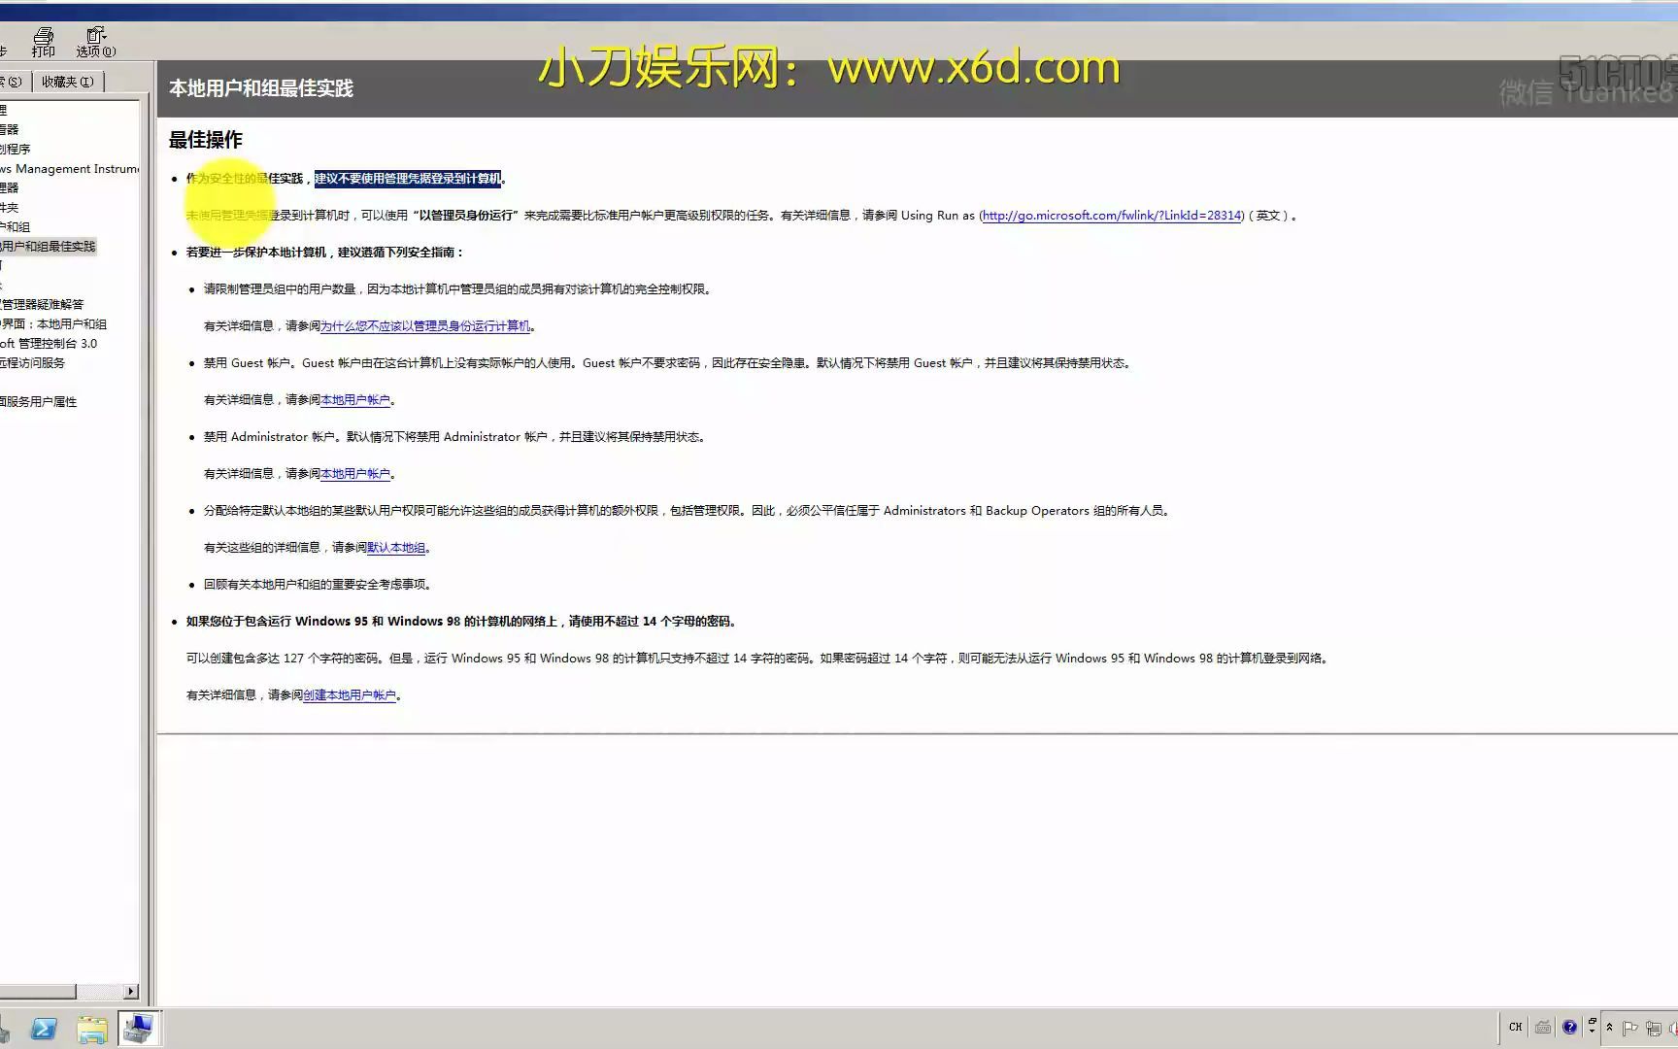This screenshot has width=1678, height=1049.
Task: Select tree item 管理器疑难解答
Action: pyautogui.click(x=42, y=305)
